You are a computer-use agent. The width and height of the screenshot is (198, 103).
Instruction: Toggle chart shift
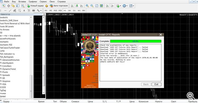click(x=112, y=6)
